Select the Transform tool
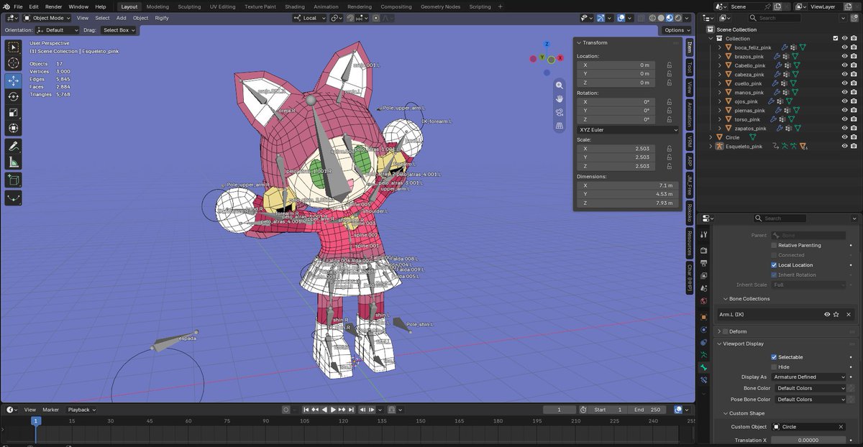The height and width of the screenshot is (447, 863). [14, 128]
